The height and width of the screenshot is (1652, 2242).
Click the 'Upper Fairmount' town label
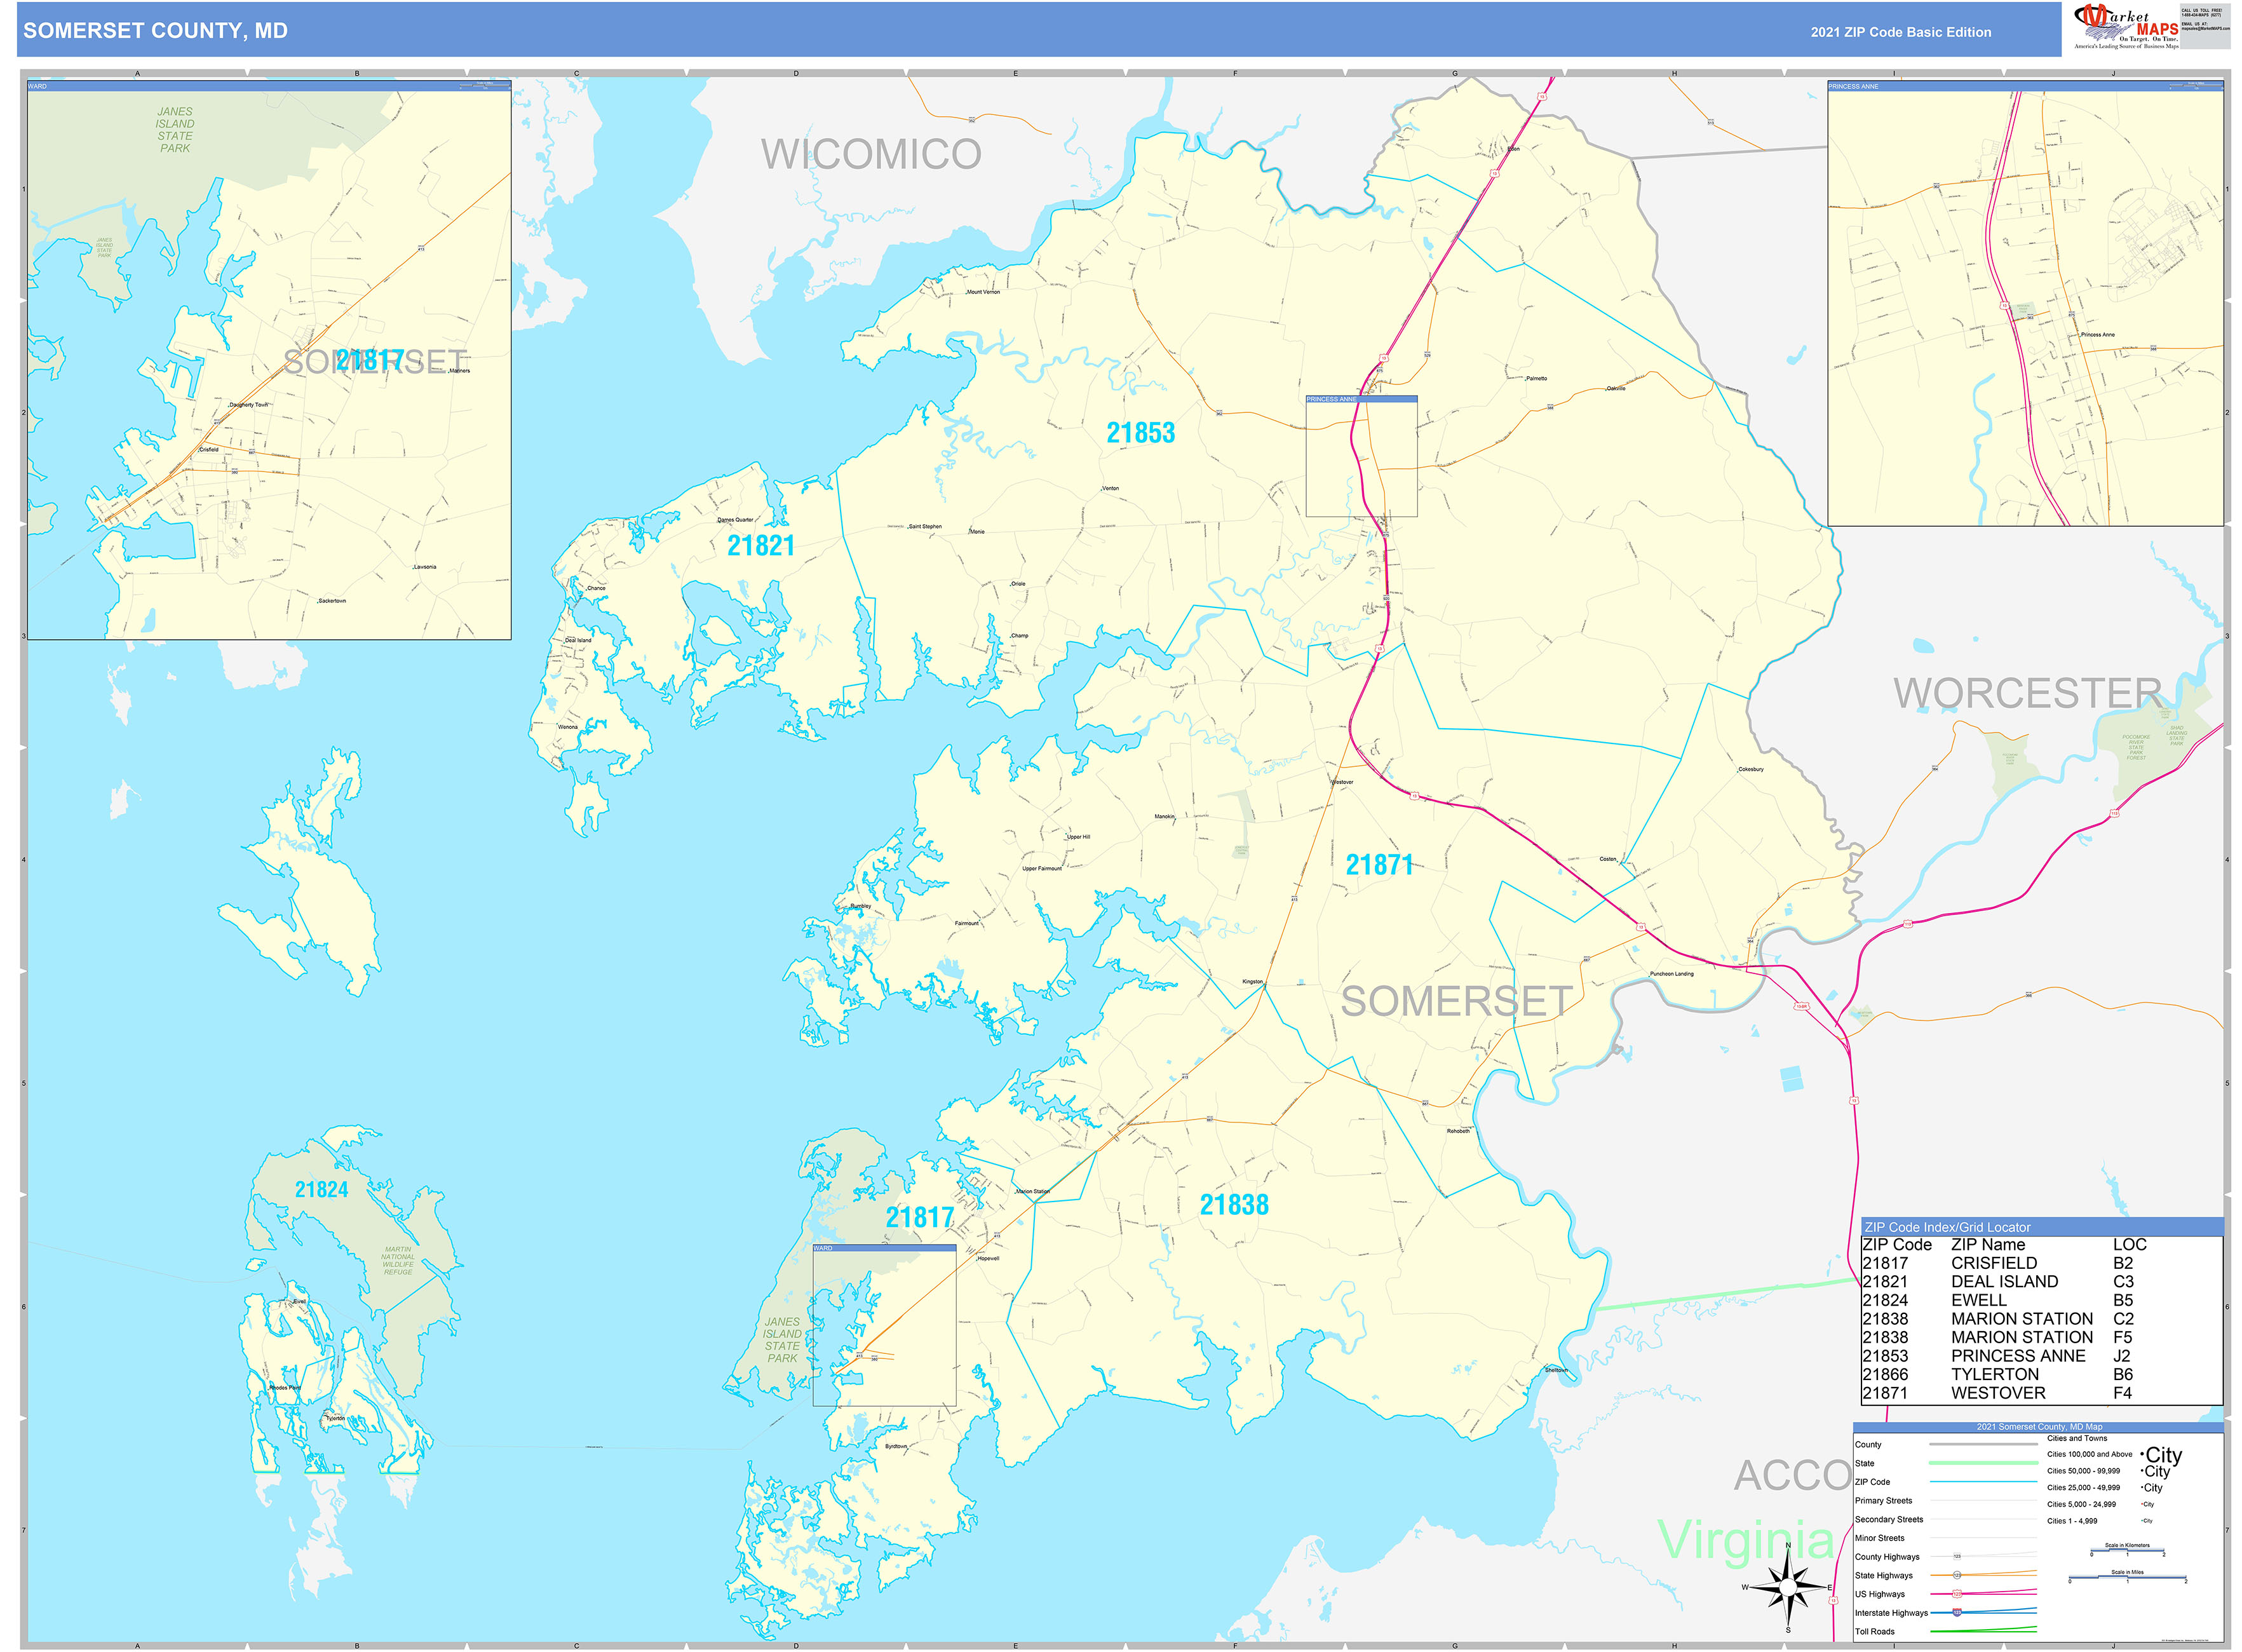pos(1041,868)
